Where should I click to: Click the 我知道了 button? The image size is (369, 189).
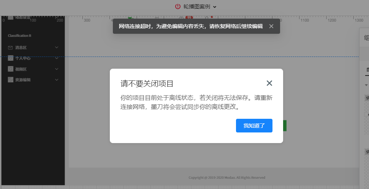click(254, 126)
